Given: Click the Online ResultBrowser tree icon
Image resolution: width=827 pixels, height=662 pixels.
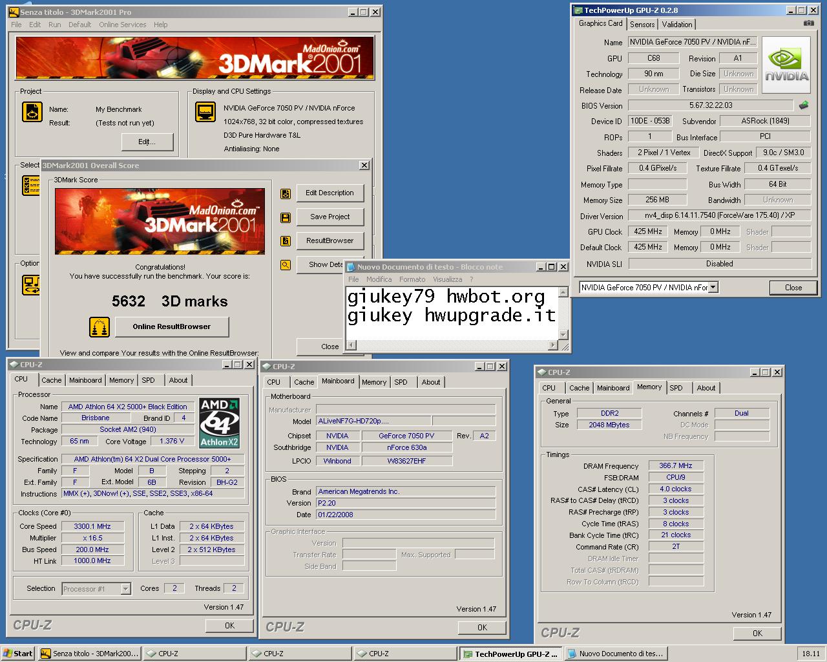Looking at the screenshot, I should point(99,327).
